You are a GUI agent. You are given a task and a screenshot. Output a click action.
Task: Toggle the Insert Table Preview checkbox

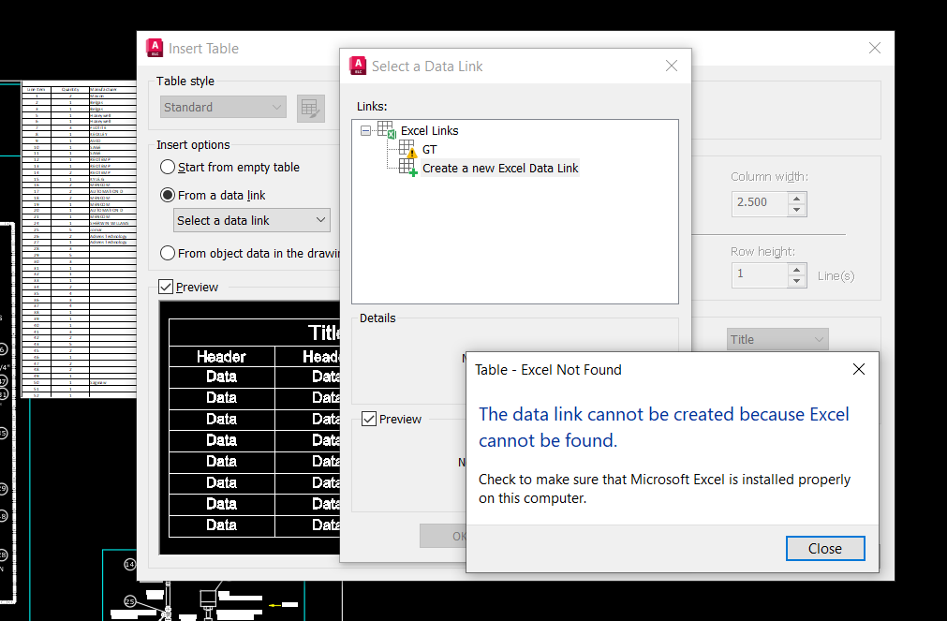(166, 287)
